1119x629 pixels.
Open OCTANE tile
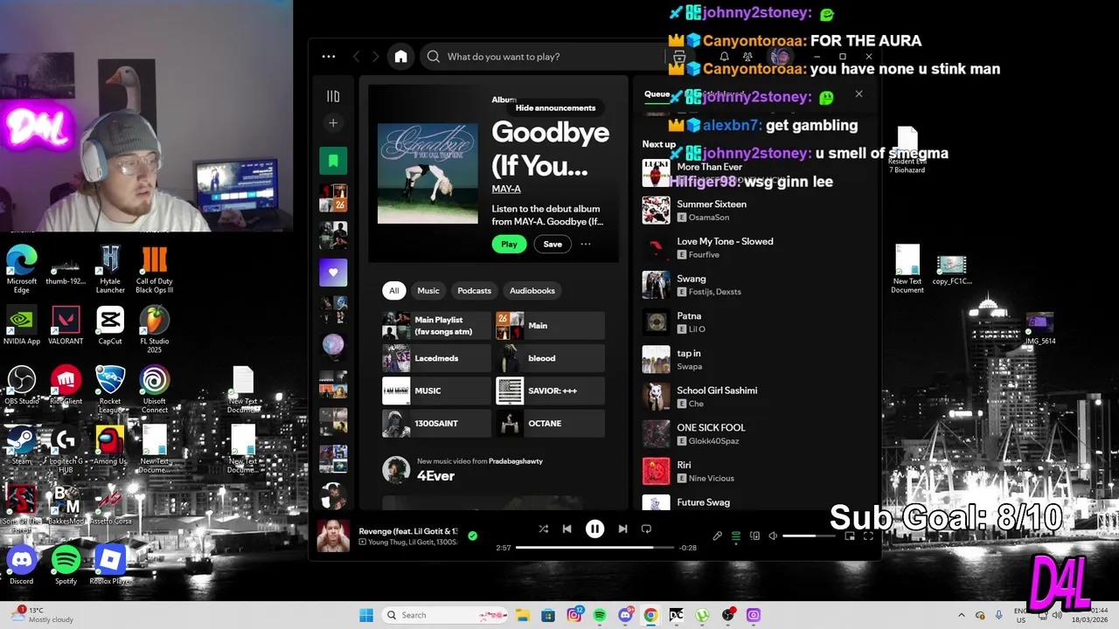click(550, 424)
